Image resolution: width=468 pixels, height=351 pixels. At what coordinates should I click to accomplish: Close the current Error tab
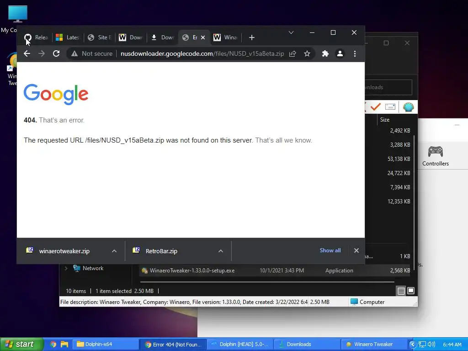[203, 37]
